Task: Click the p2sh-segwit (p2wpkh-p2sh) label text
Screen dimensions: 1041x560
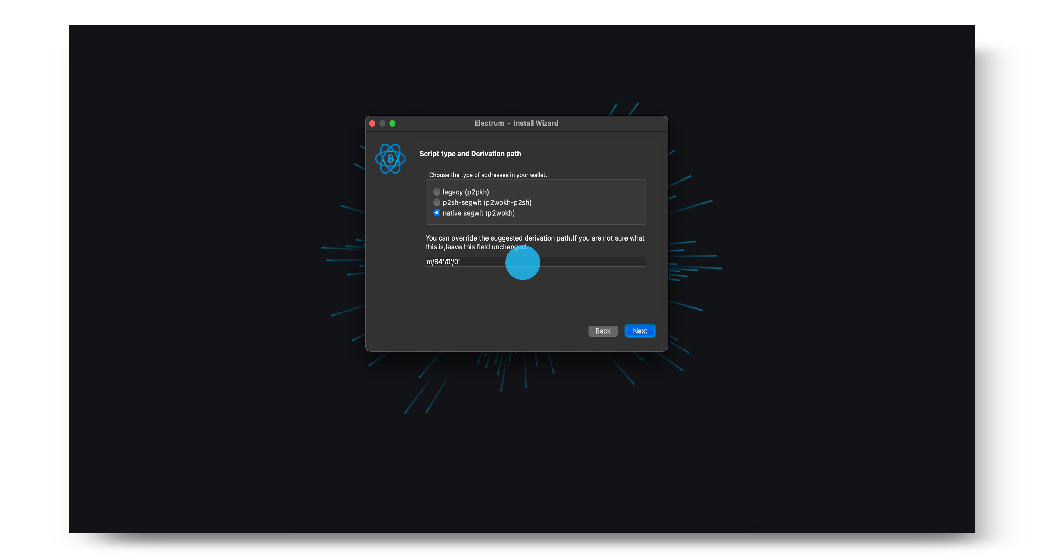Action: click(487, 203)
